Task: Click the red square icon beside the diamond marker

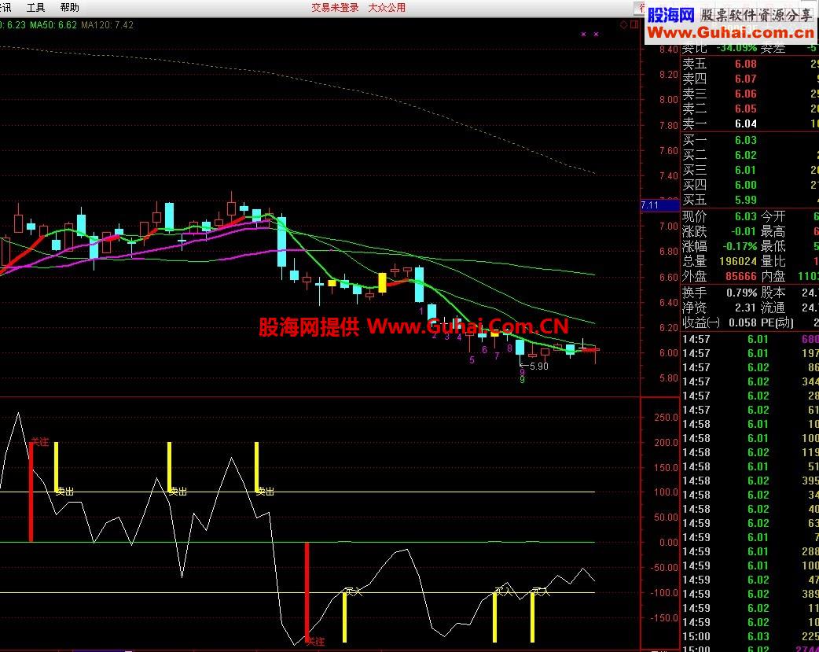Action: click(x=634, y=24)
